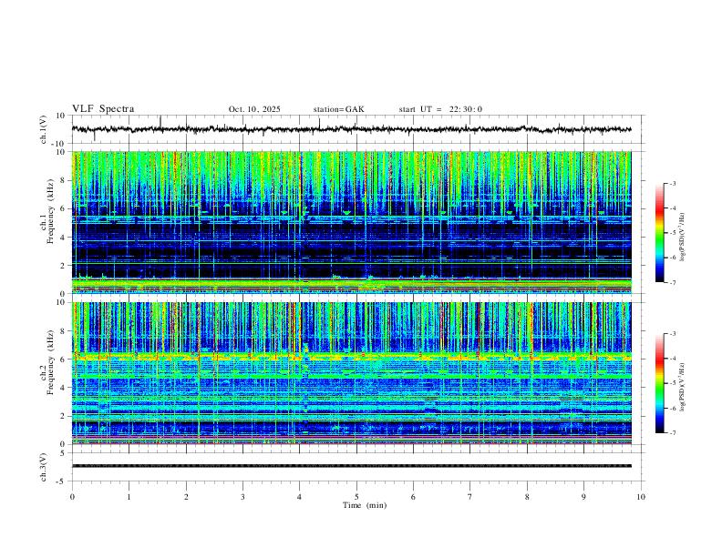Click the ch.1 colorbar "-3" tick label

[672, 183]
